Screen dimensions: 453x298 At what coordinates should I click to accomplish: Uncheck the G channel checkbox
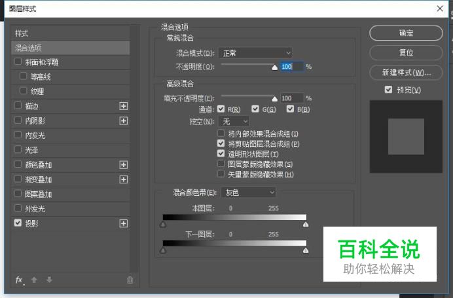(255, 109)
